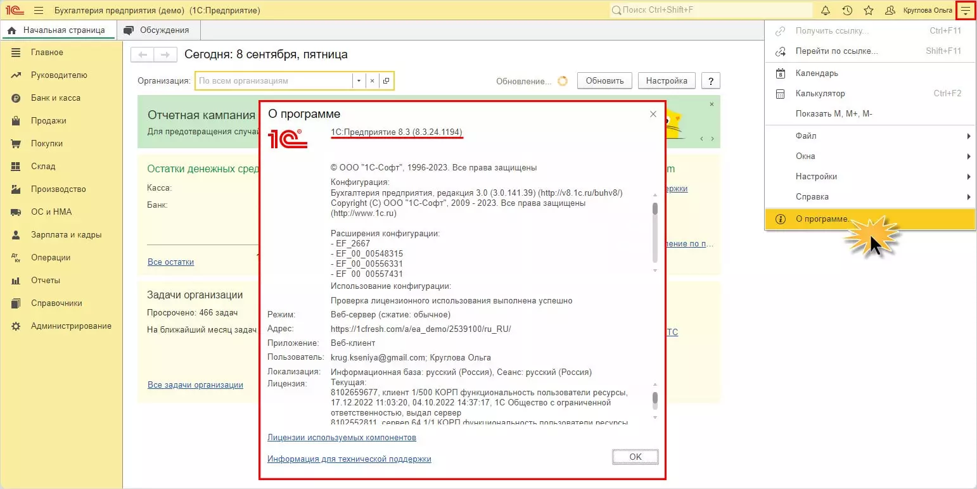The height and width of the screenshot is (489, 977).
Task: Click the 1C logo in the title bar
Action: (15, 11)
